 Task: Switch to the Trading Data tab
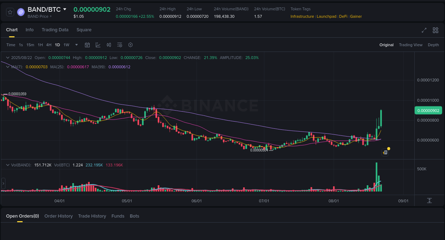coord(55,30)
